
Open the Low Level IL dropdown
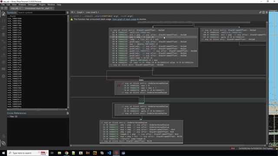tap(93, 13)
